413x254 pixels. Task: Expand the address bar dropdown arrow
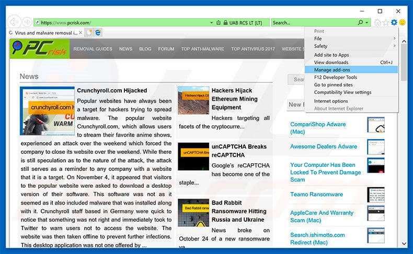tap(212, 22)
